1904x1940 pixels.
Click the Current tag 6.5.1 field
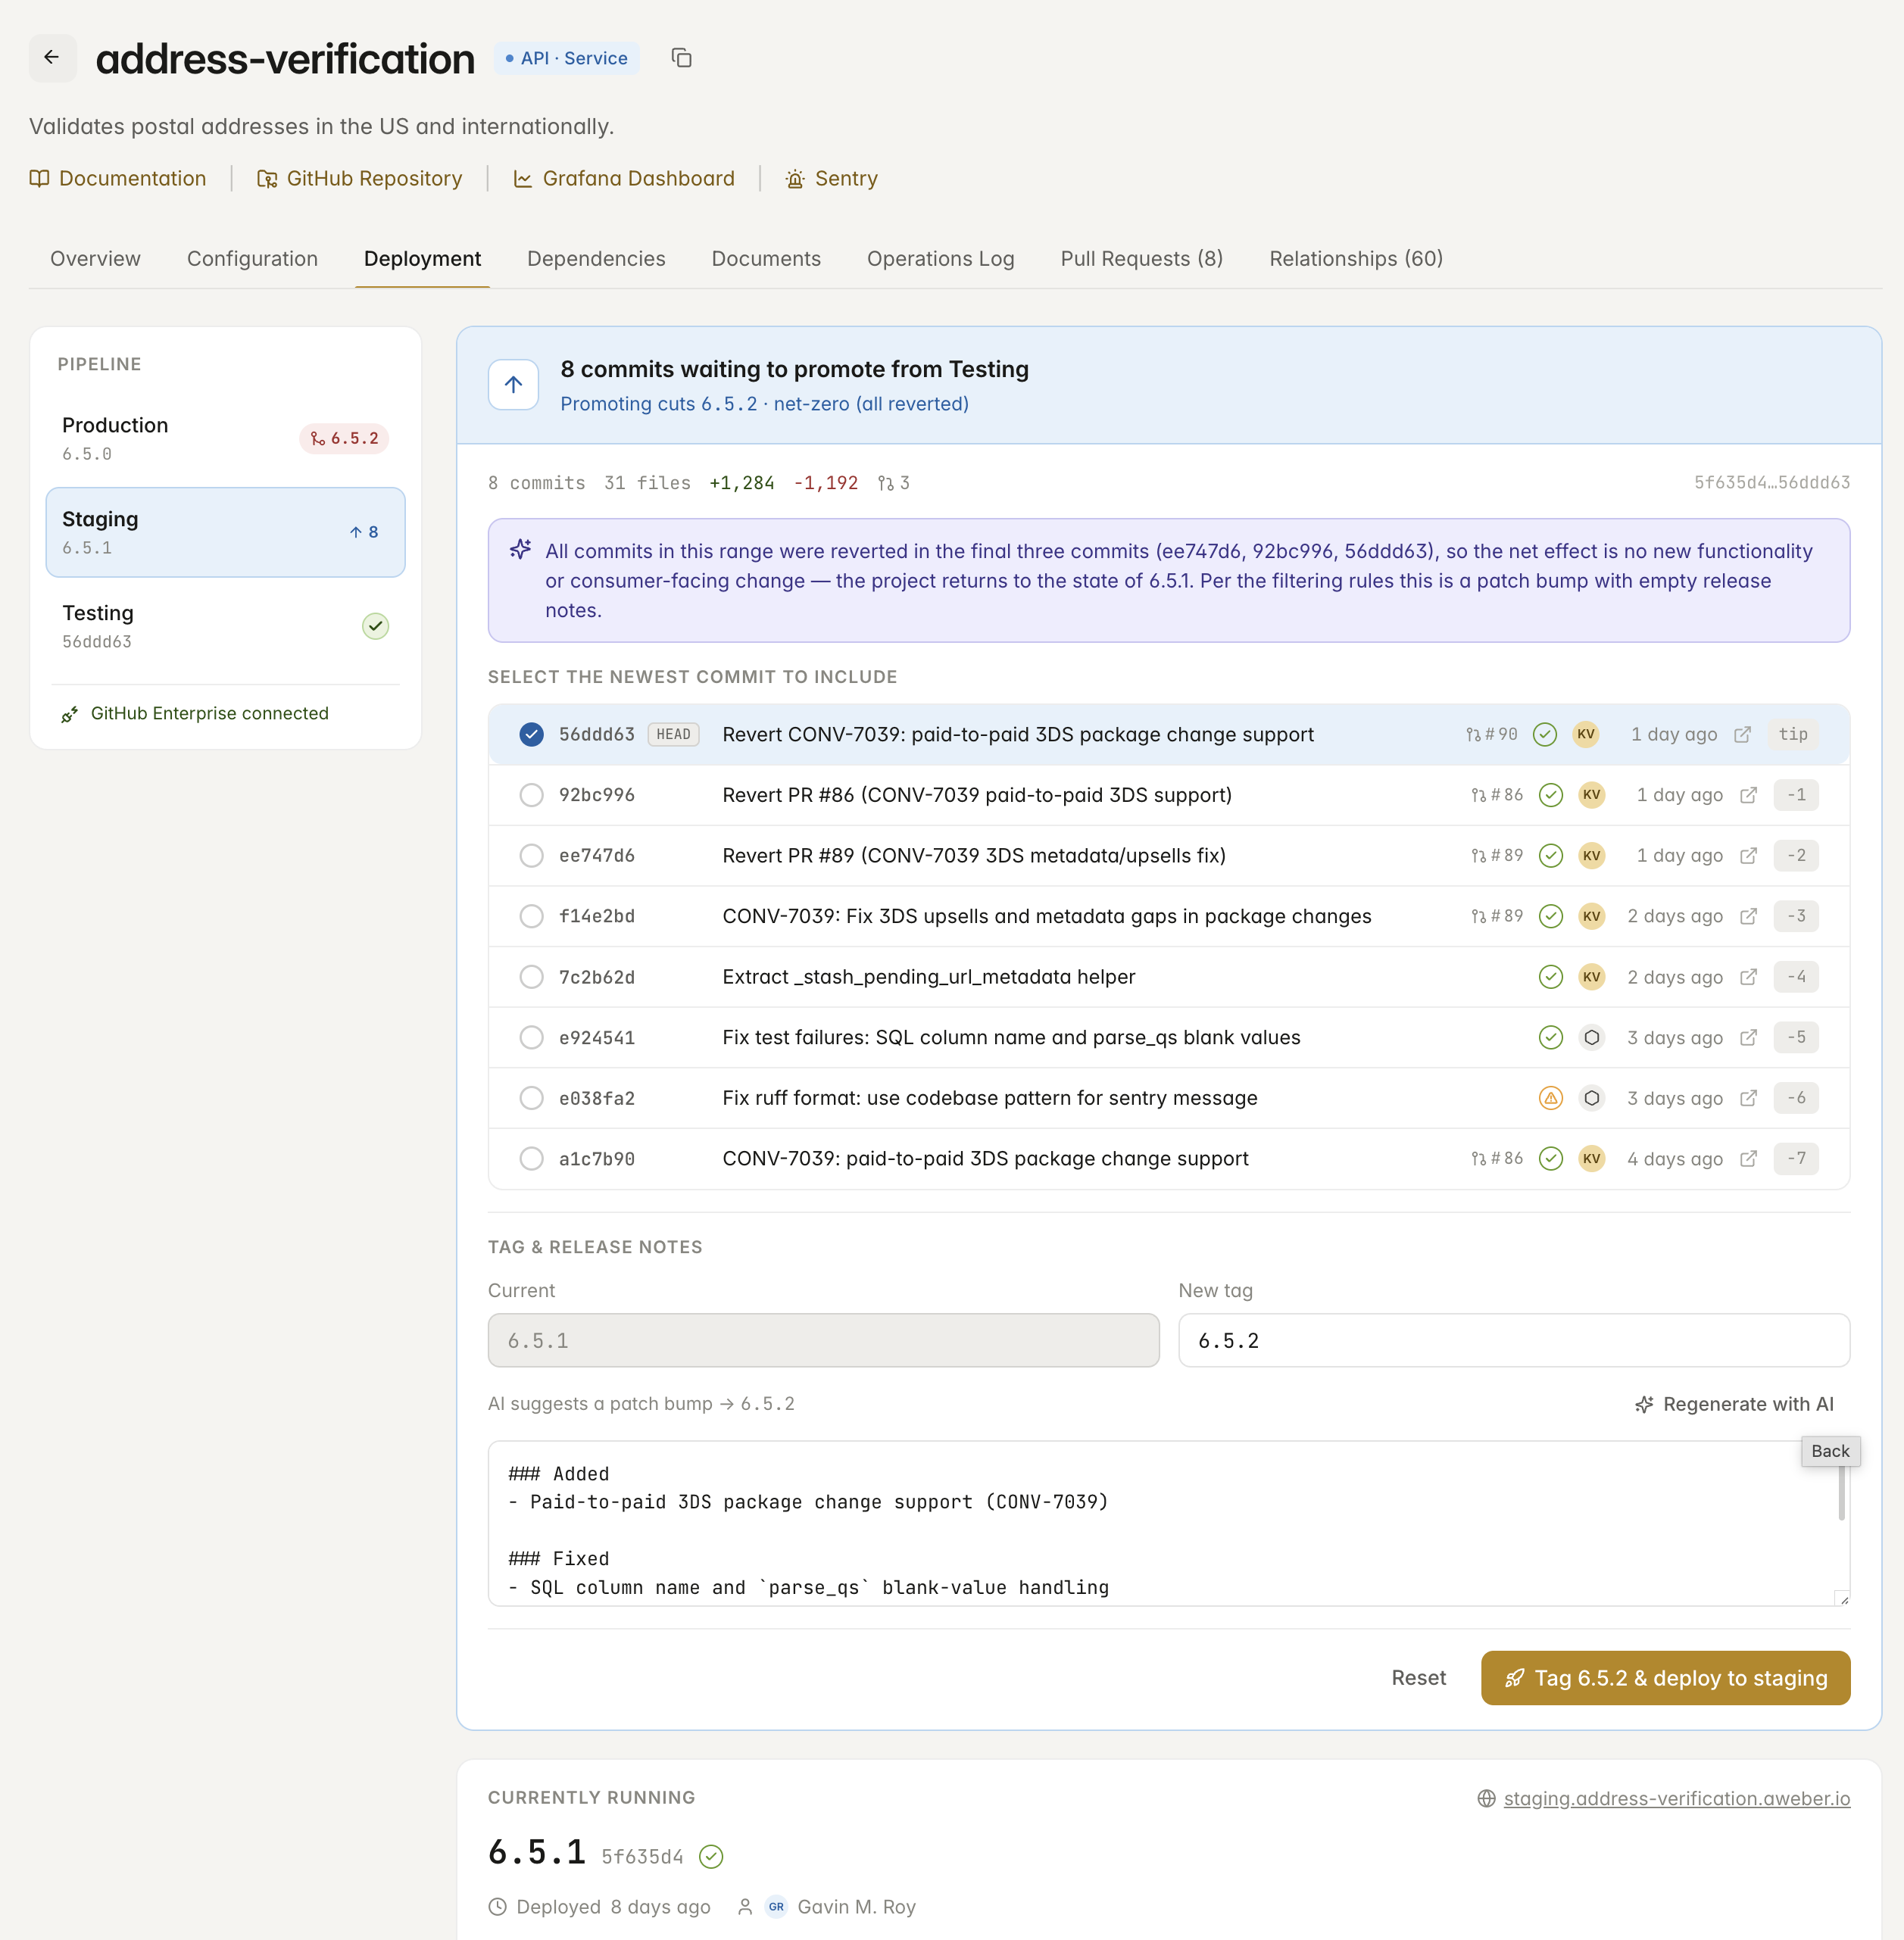point(823,1340)
